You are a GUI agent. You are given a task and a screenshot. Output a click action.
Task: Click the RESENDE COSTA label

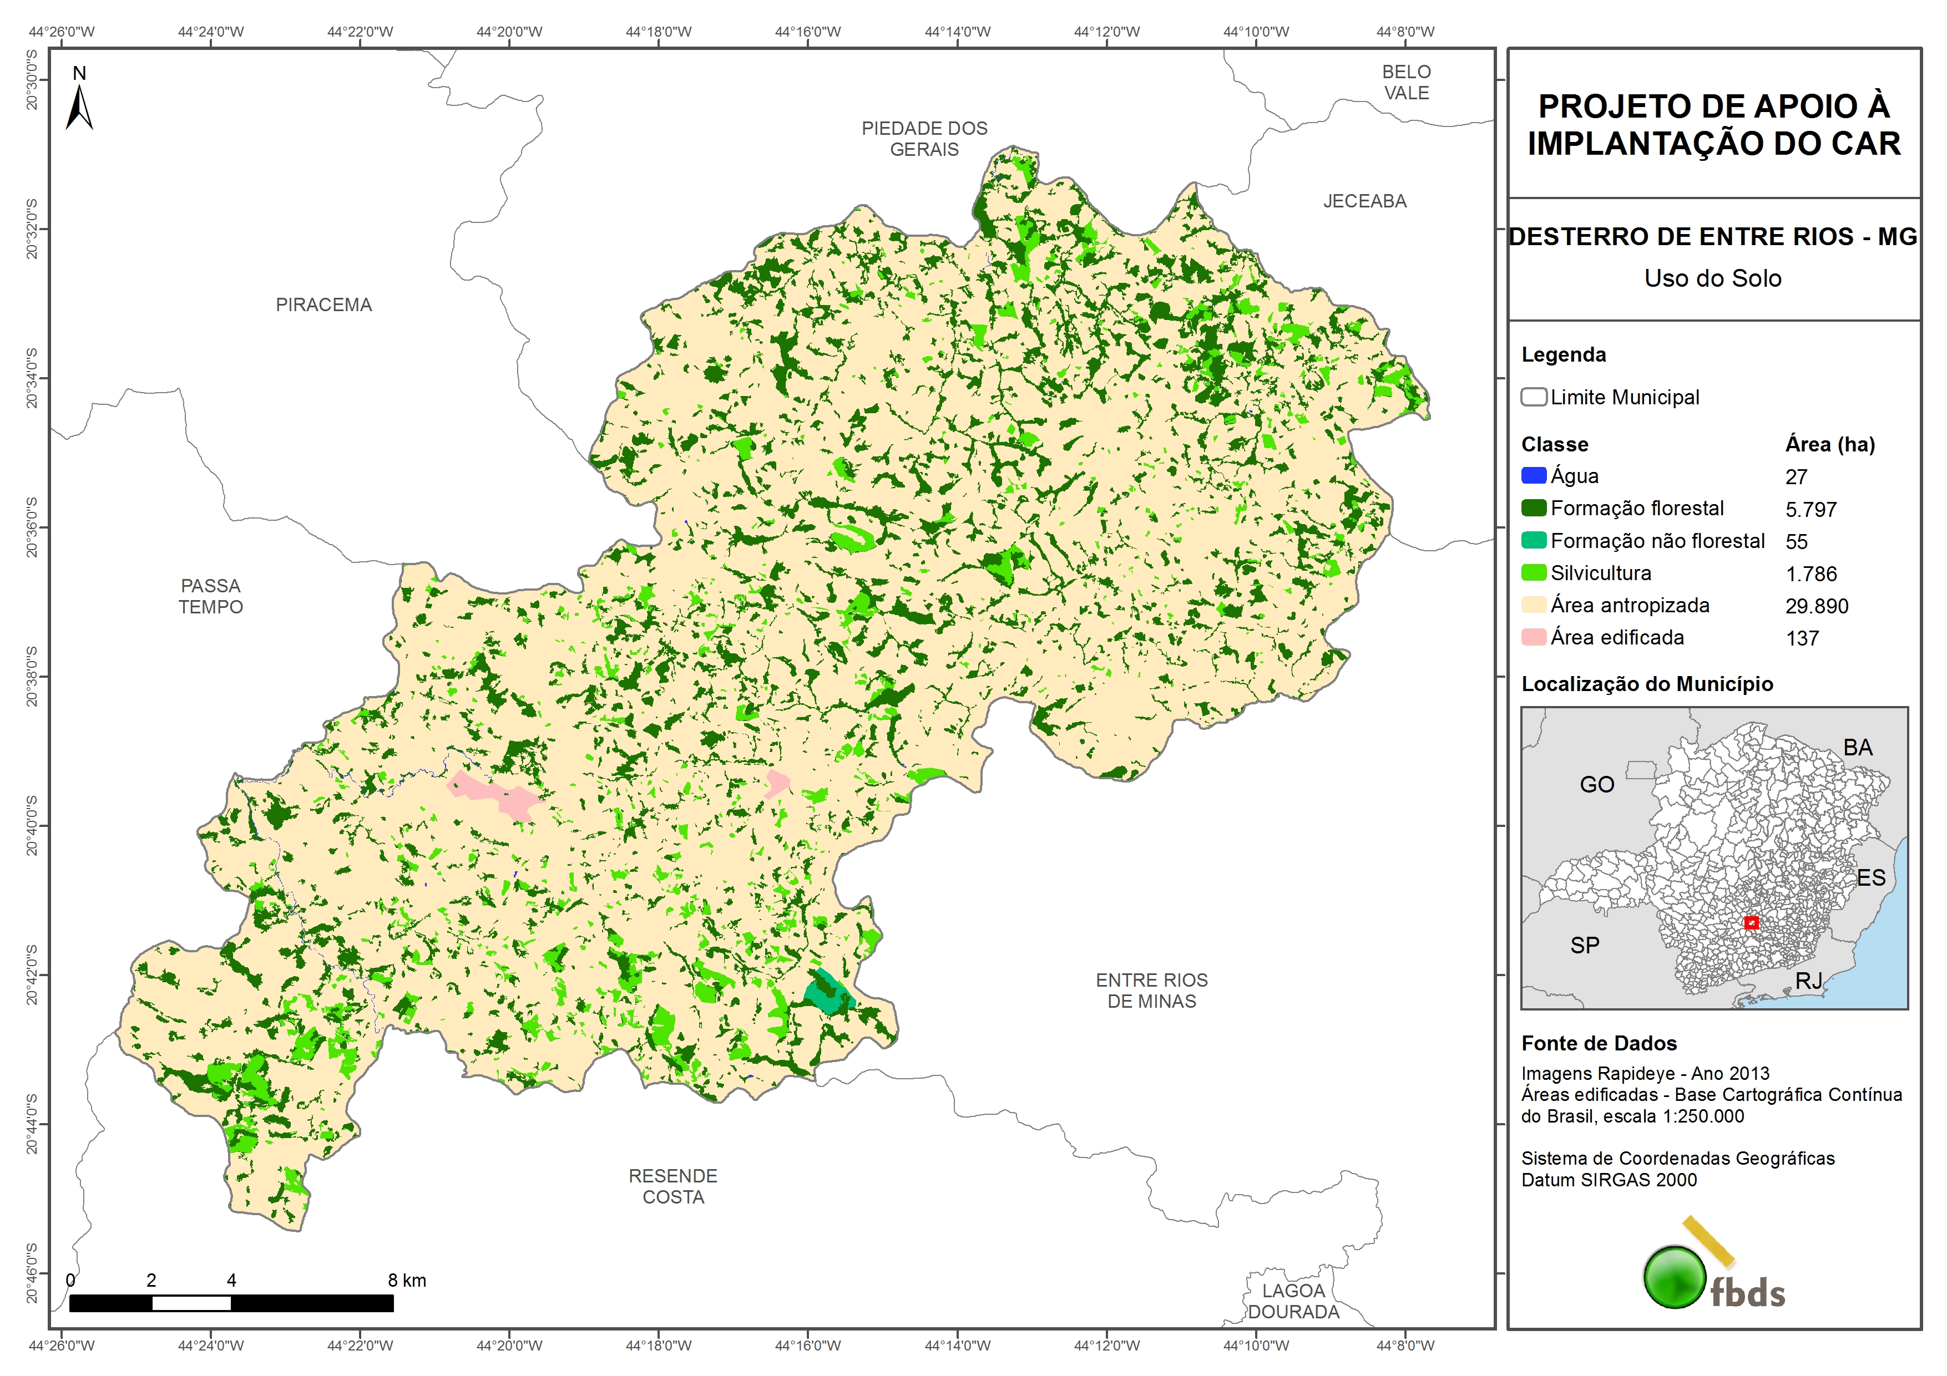pos(672,1186)
